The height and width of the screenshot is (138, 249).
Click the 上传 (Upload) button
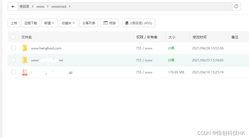tap(14, 23)
